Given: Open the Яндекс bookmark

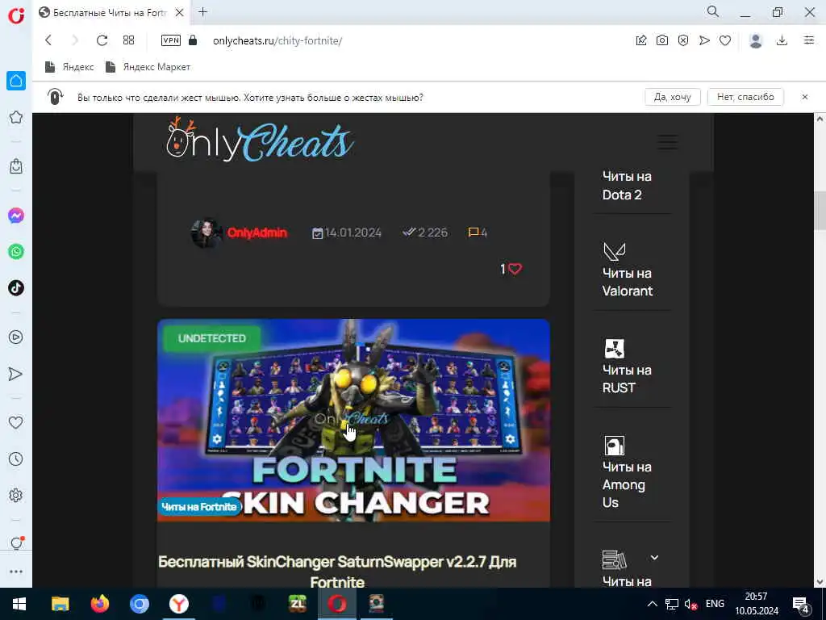Looking at the screenshot, I should coord(69,67).
